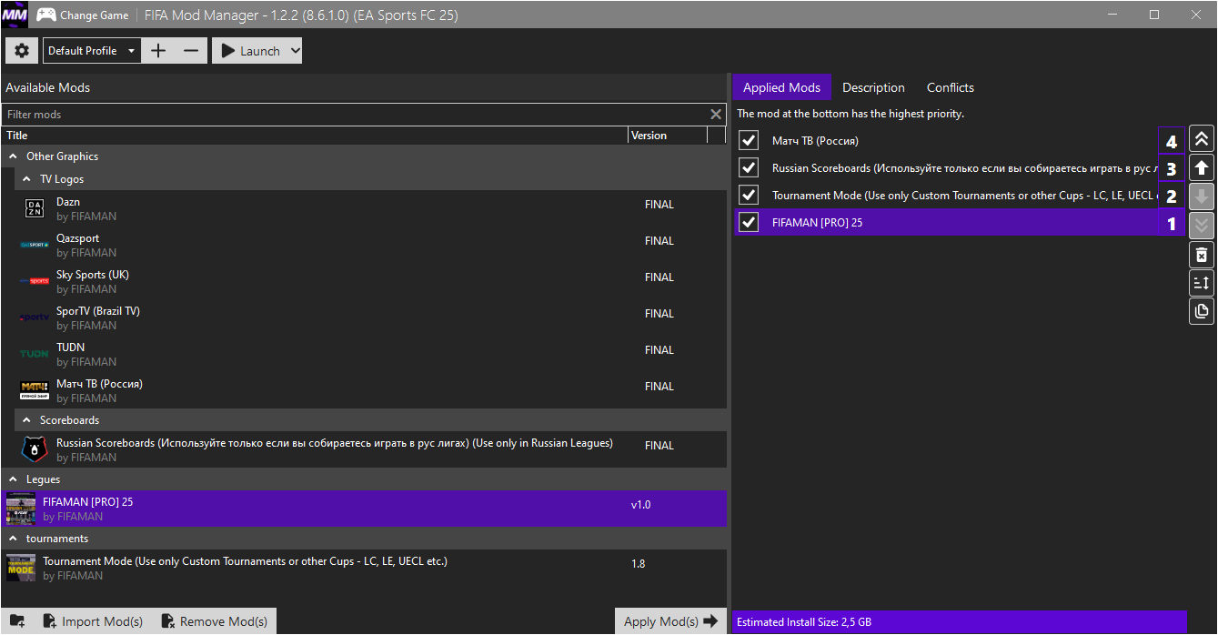Open the Launch dropdown arrow
This screenshot has width=1218, height=635.
(x=294, y=51)
